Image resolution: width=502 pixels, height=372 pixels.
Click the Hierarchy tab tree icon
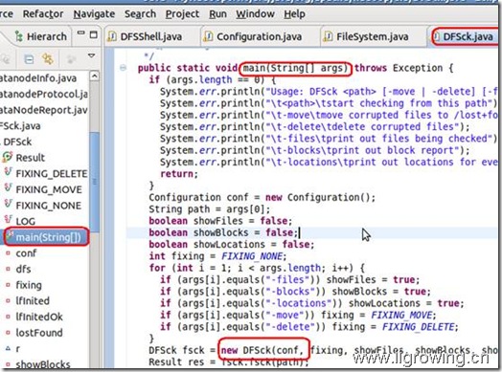[x=19, y=36]
